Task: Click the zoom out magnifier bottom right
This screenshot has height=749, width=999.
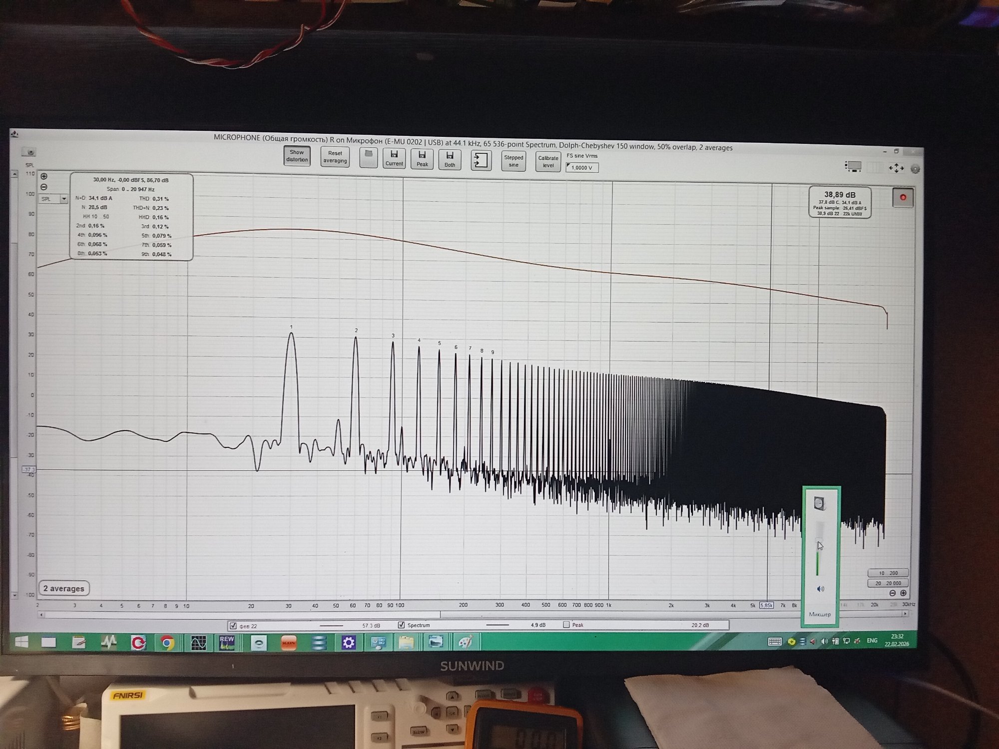Action: coord(893,593)
